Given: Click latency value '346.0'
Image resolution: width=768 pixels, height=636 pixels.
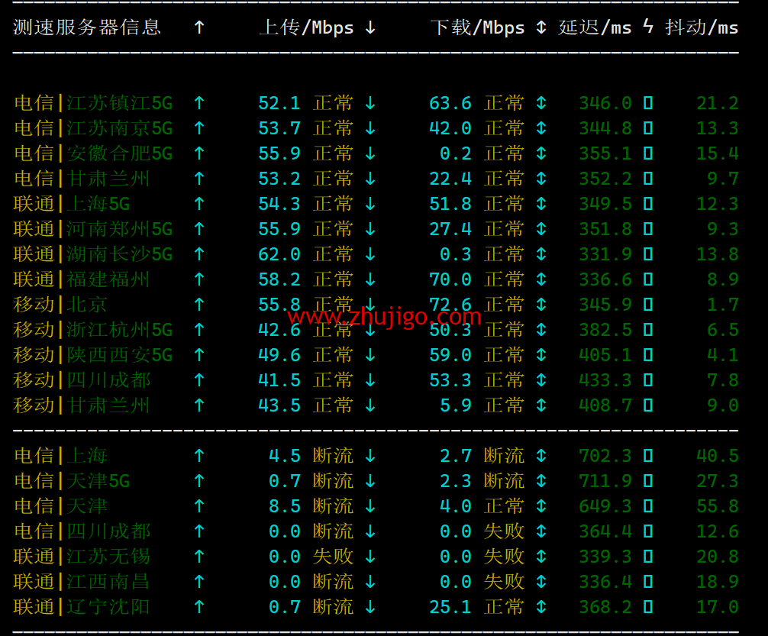Looking at the screenshot, I should pos(605,103).
